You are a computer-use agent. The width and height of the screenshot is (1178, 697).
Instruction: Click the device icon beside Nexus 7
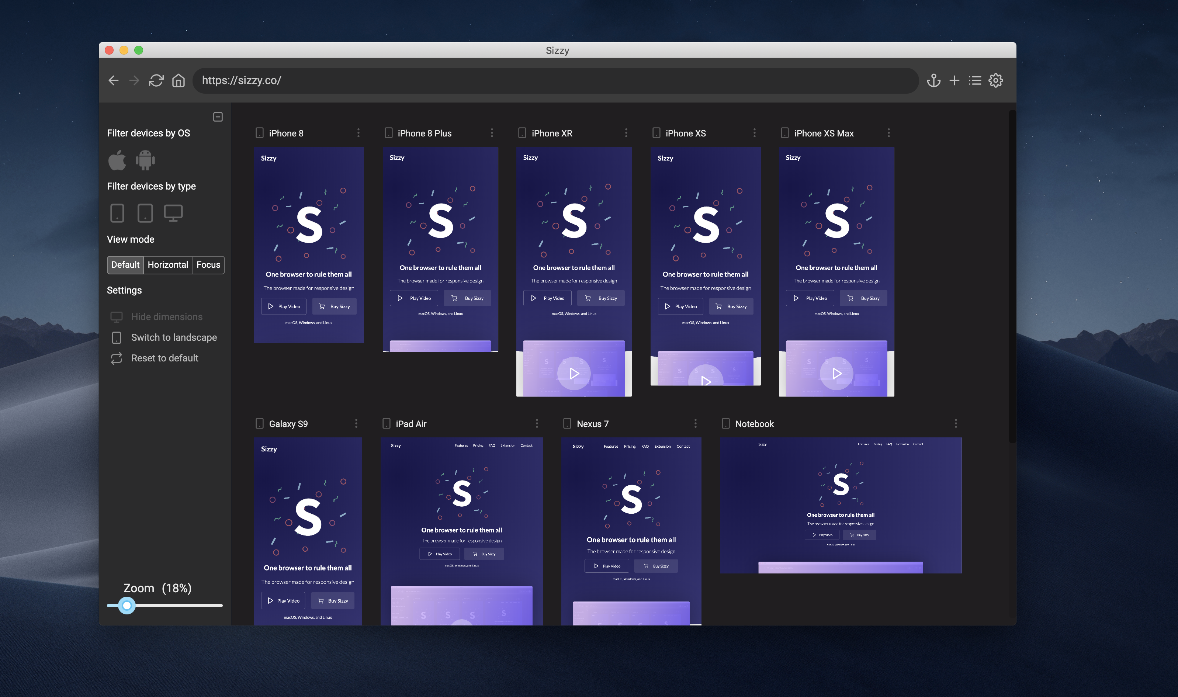point(567,424)
